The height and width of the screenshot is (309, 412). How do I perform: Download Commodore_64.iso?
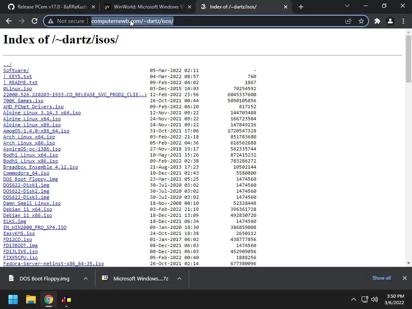click(x=26, y=173)
